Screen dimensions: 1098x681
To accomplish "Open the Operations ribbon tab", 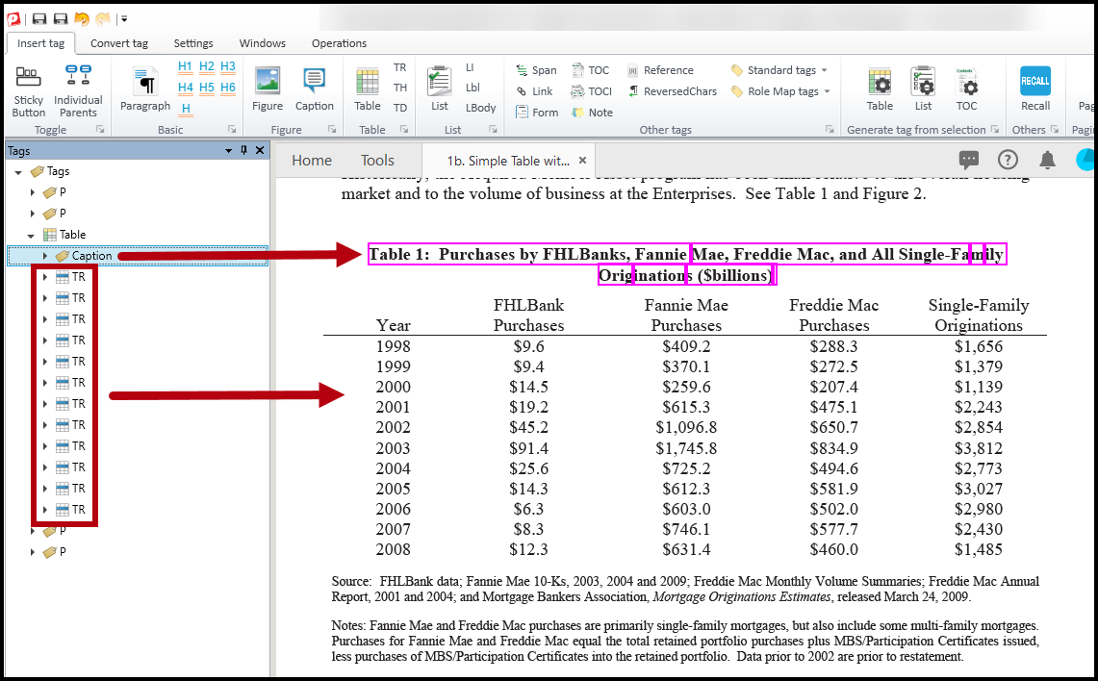I will click(x=339, y=43).
